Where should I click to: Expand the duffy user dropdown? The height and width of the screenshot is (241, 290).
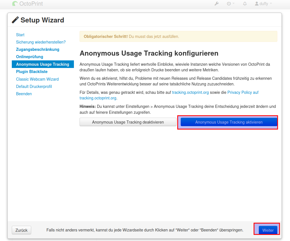(x=263, y=4)
